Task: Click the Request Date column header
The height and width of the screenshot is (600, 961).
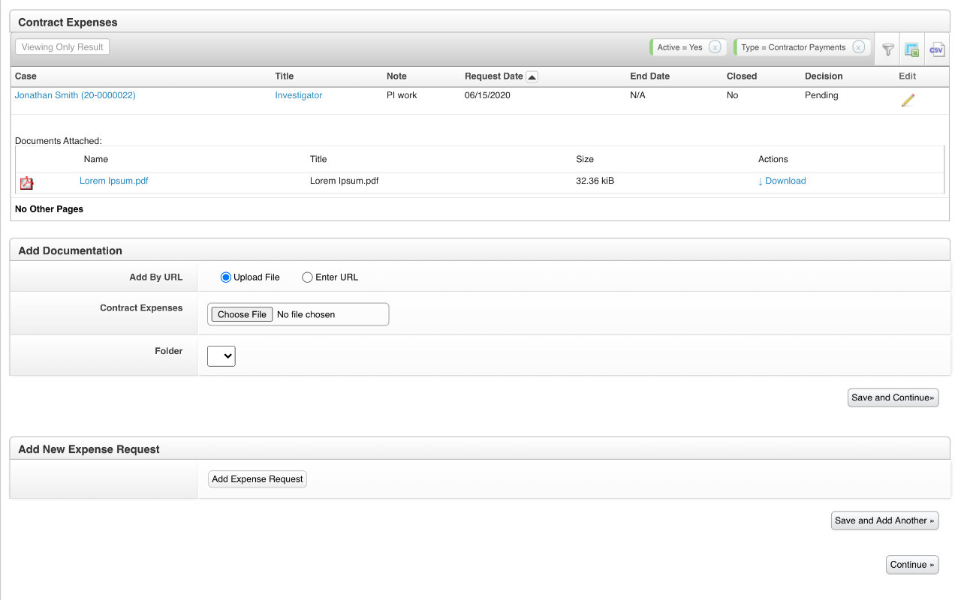Action: point(494,76)
